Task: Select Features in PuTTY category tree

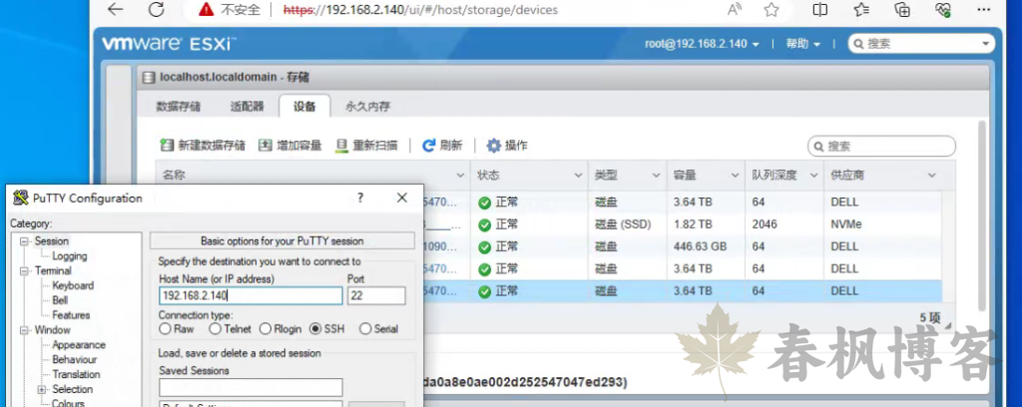Action: pyautogui.click(x=71, y=315)
